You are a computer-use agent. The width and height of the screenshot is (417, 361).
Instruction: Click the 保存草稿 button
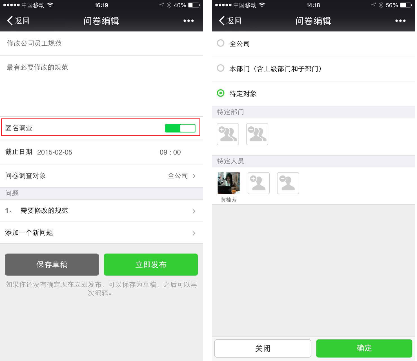52,265
